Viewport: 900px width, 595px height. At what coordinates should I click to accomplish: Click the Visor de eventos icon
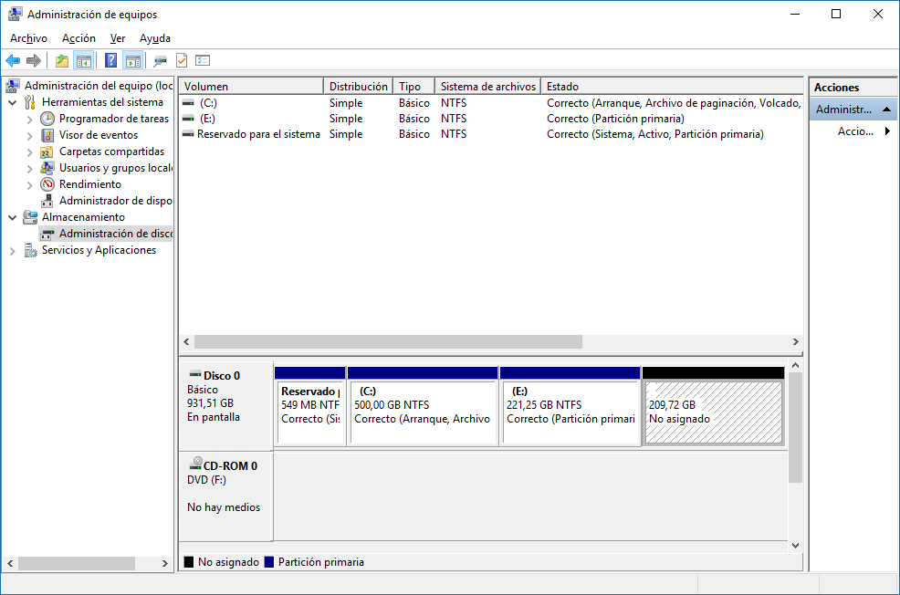[x=47, y=135]
